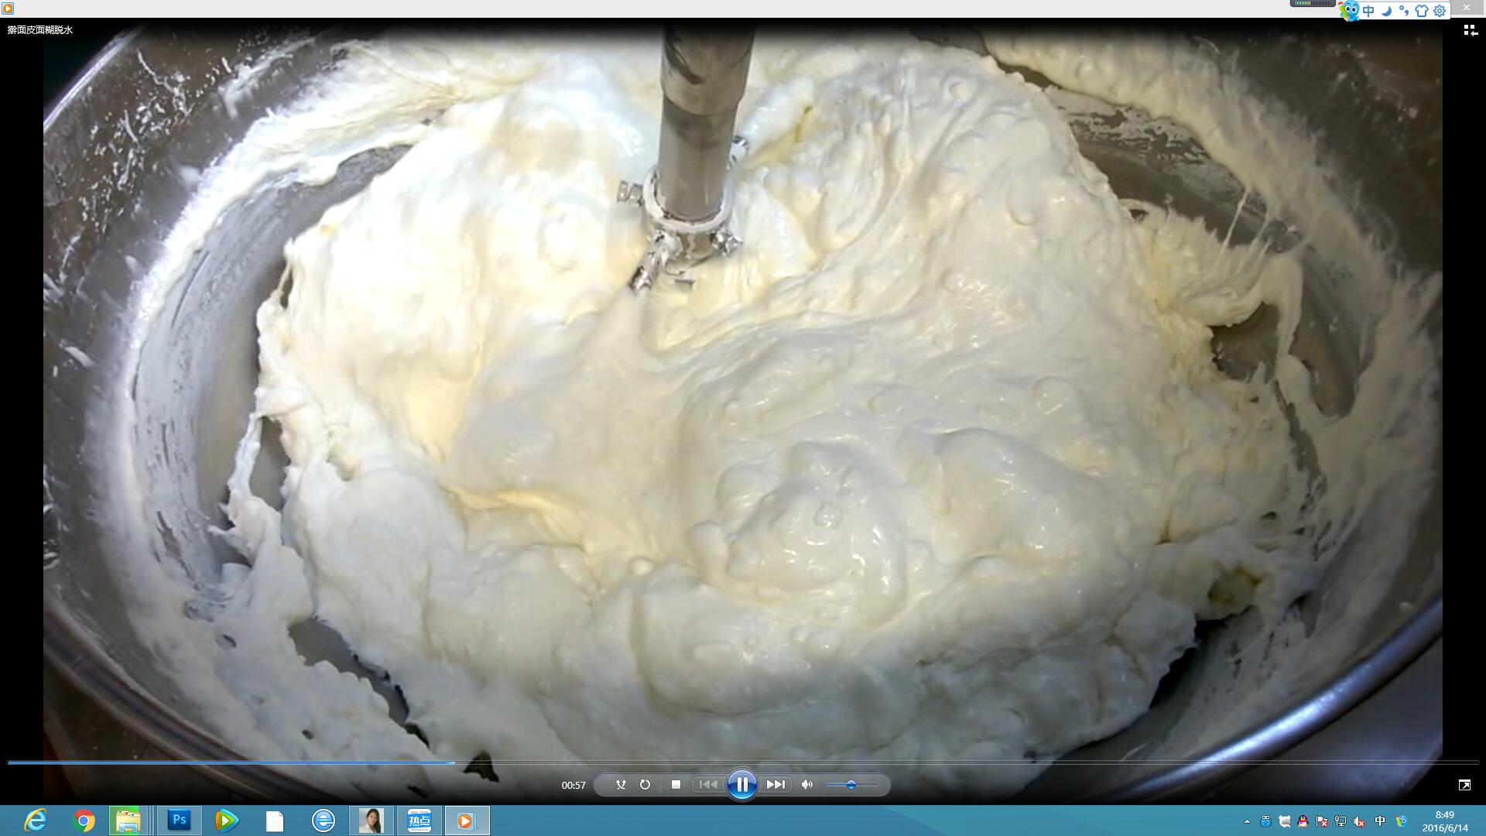This screenshot has height=836, width=1486.
Task: Skip to next track button
Action: (776, 785)
